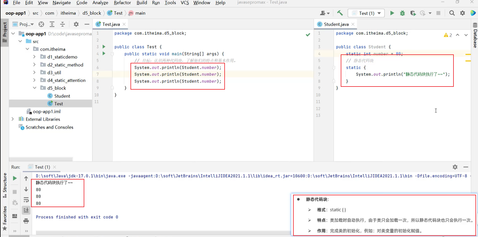Collapse the src folder node

20,41
